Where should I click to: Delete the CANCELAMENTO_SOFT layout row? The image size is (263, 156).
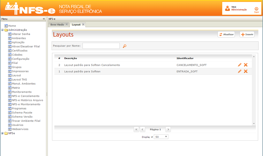coord(246,65)
